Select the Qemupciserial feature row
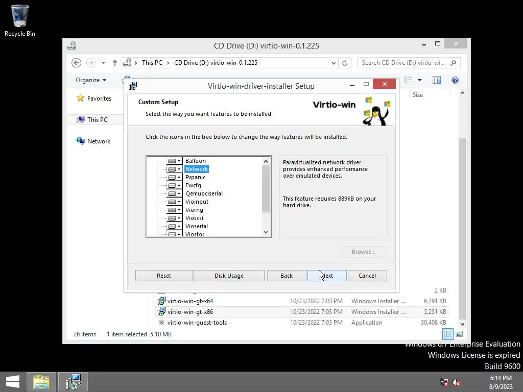This screenshot has height=392, width=523. click(x=204, y=193)
